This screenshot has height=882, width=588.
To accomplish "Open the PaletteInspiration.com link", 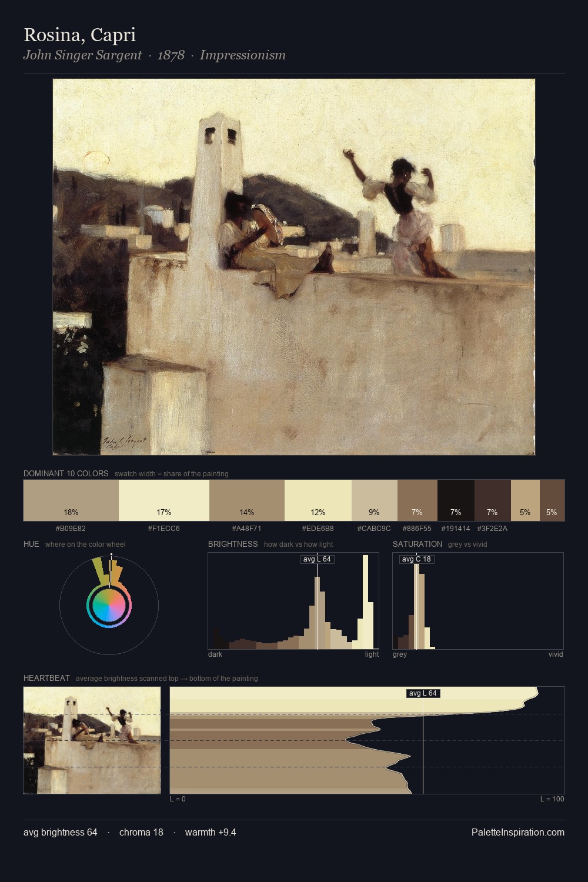I will coord(518,832).
